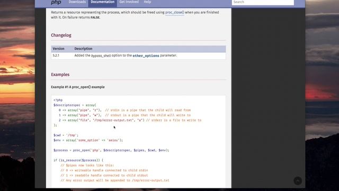Click the '$pipes now looks like this' comment
Viewport: 339px width, 191px height.
(x=87, y=165)
